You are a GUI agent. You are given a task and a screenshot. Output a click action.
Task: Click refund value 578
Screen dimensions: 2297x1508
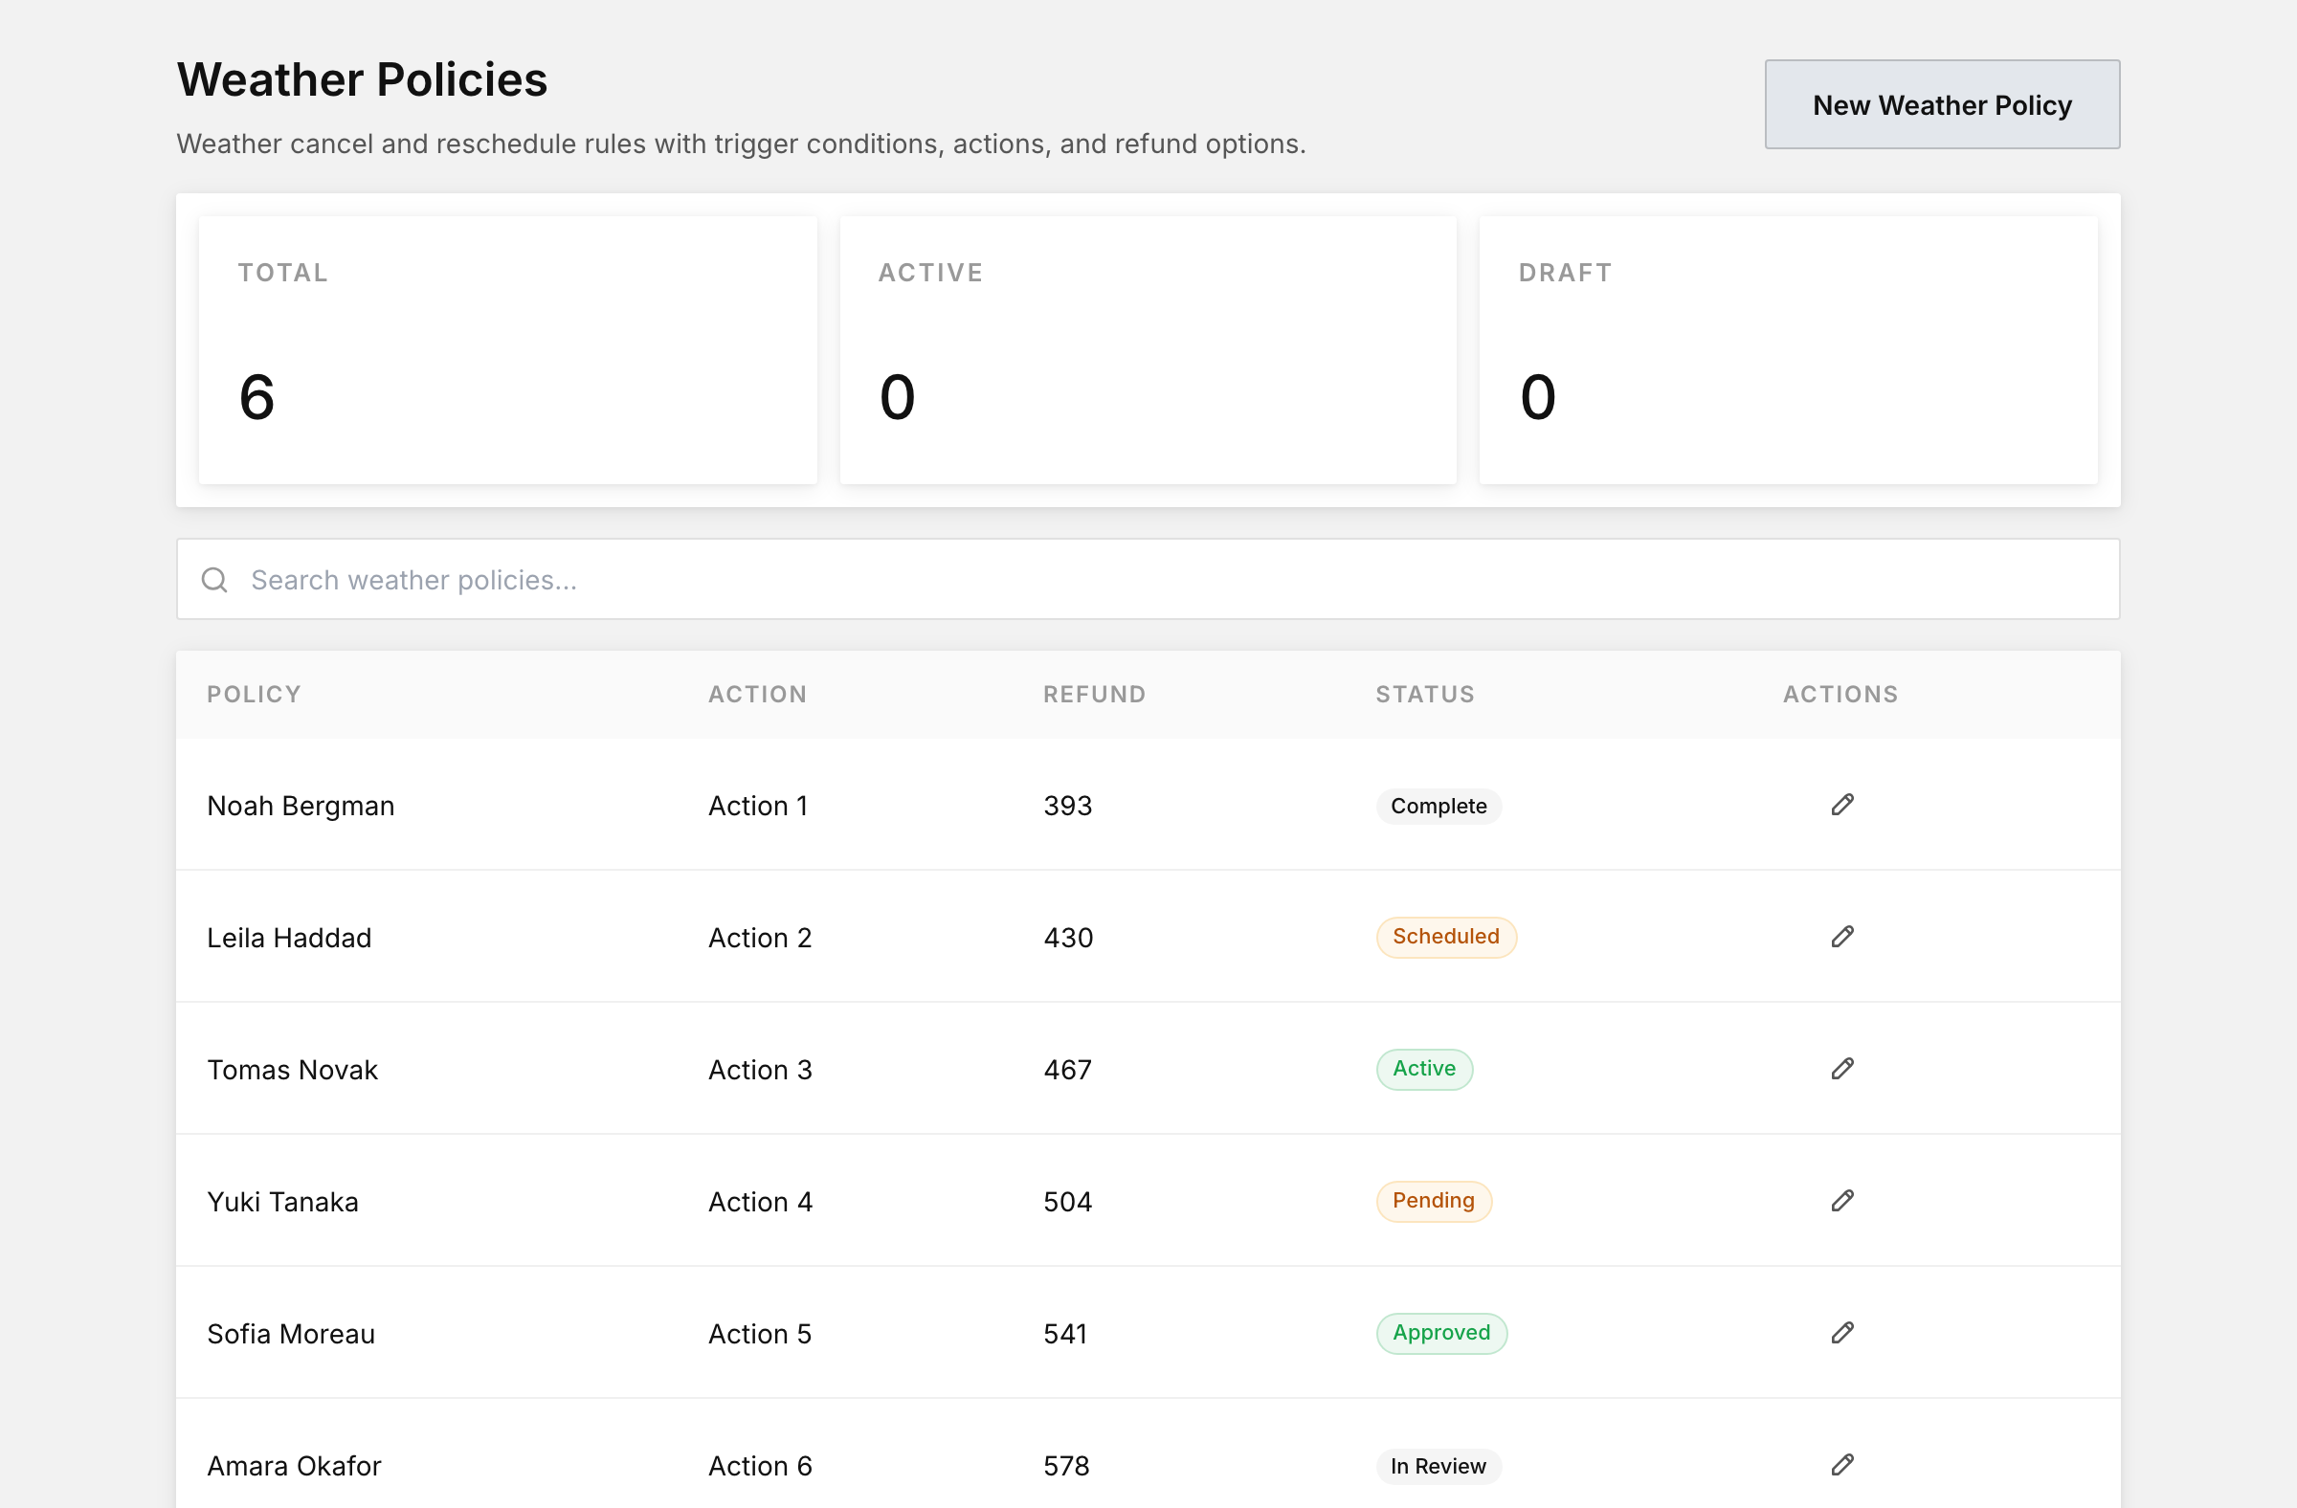(x=1066, y=1467)
